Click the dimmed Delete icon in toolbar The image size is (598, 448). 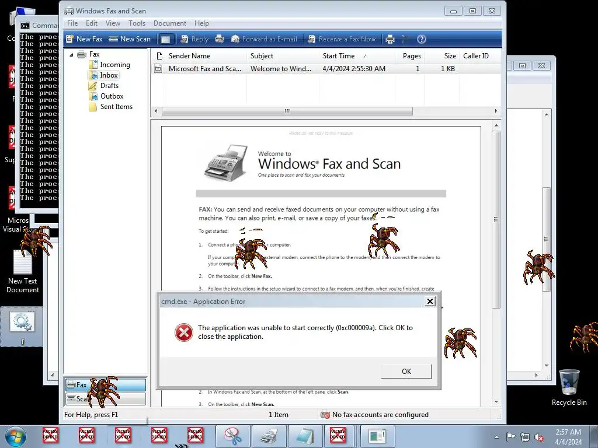(405, 39)
